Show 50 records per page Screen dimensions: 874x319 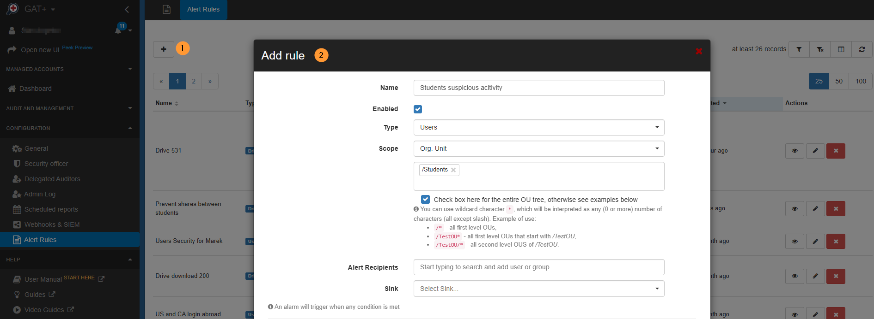click(x=839, y=81)
